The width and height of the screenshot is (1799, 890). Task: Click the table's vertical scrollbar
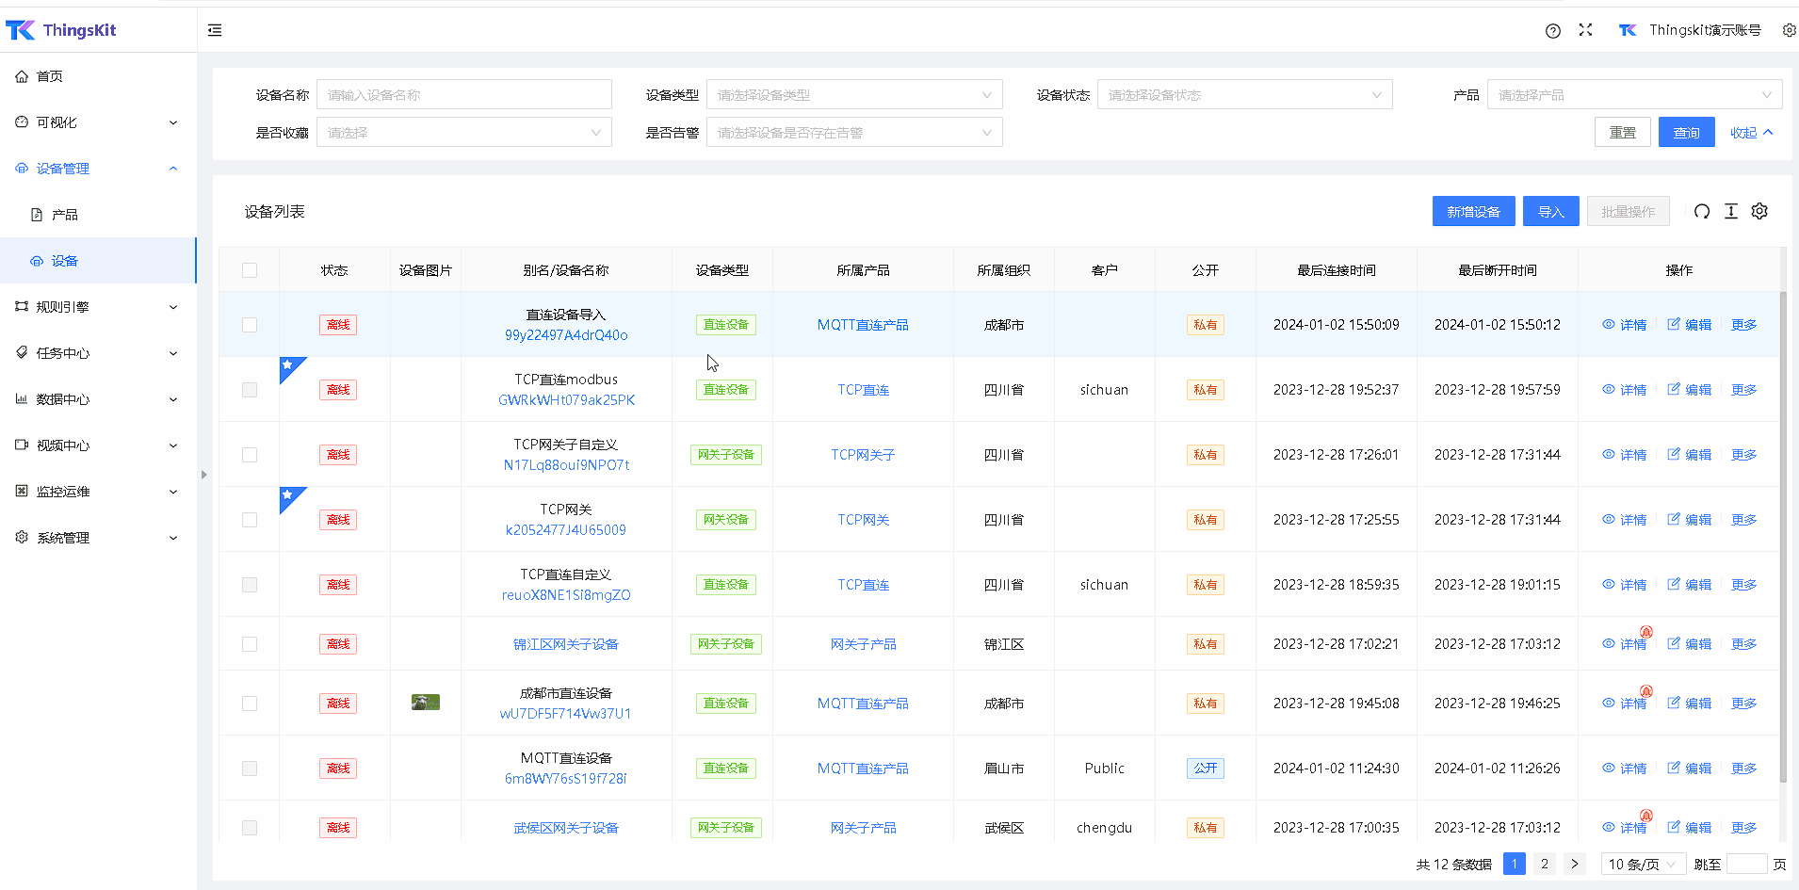[1783, 537]
